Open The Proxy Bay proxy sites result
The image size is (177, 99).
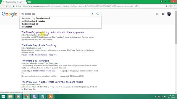coord(52,82)
